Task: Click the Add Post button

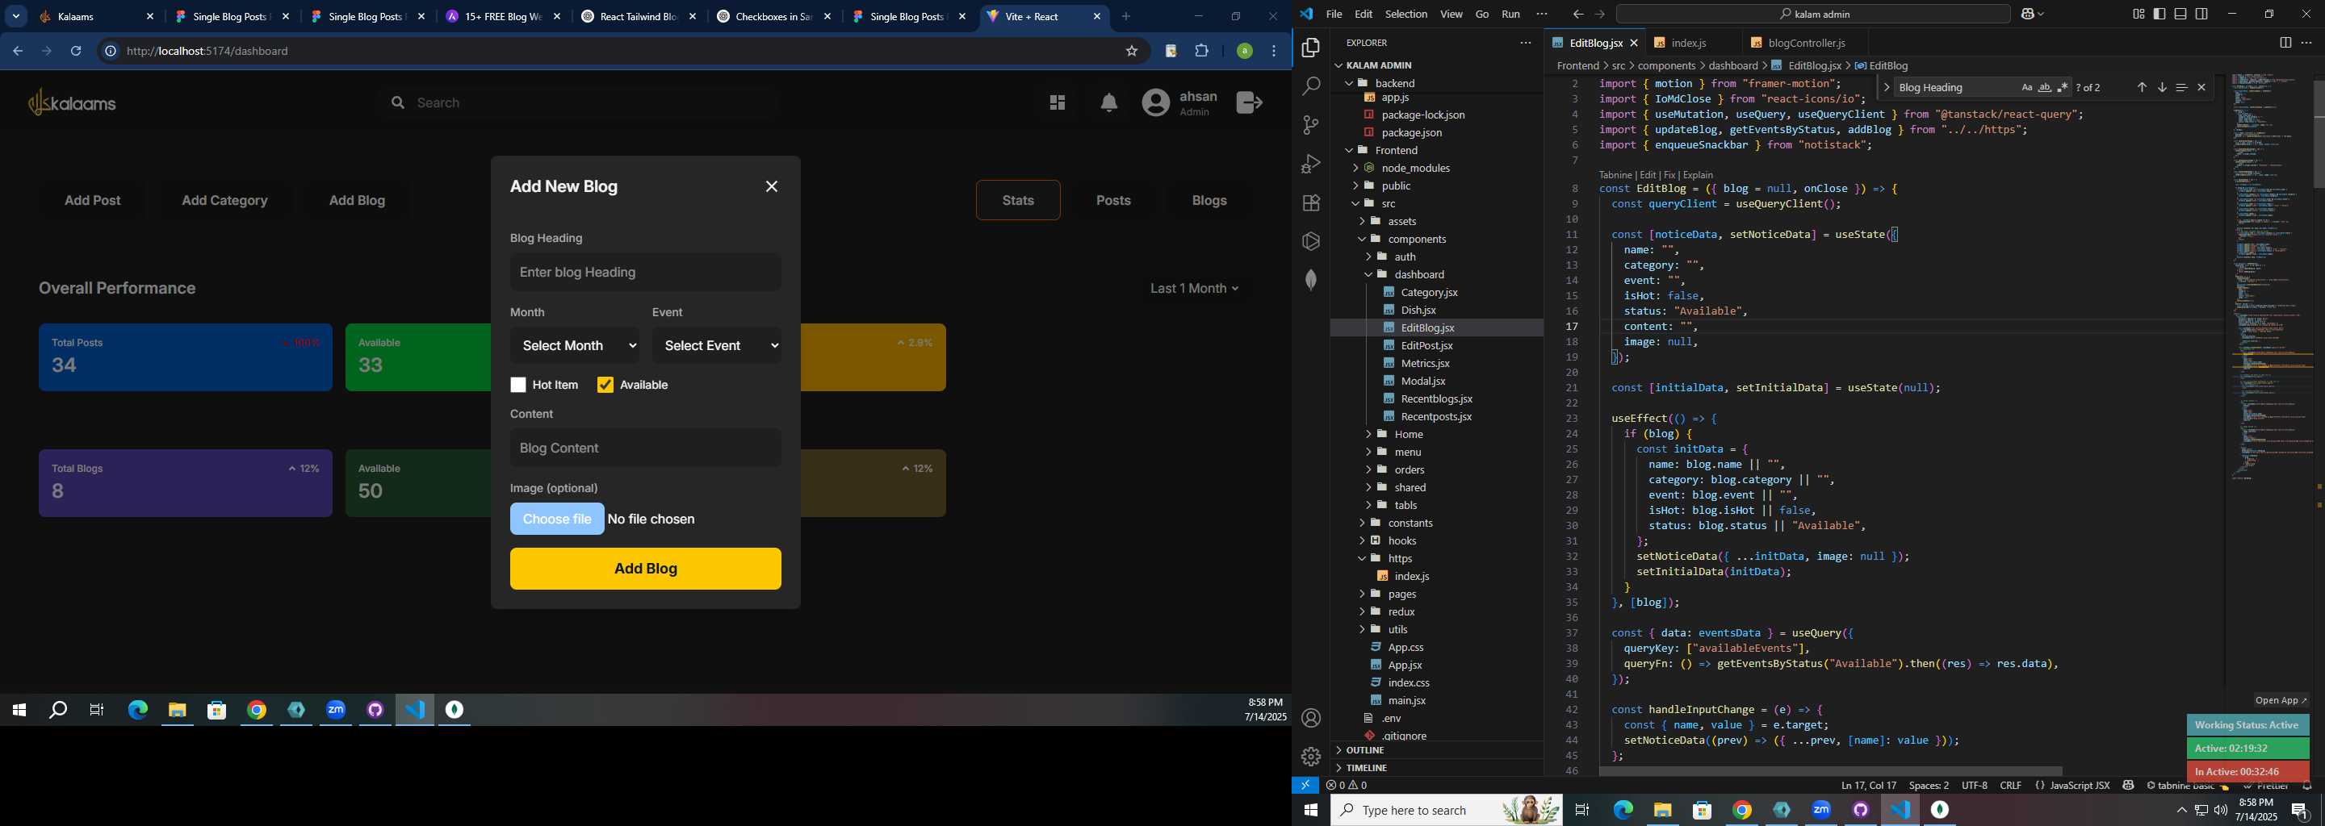Action: [92, 200]
